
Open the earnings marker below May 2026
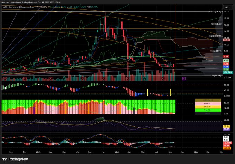coord(144,78)
